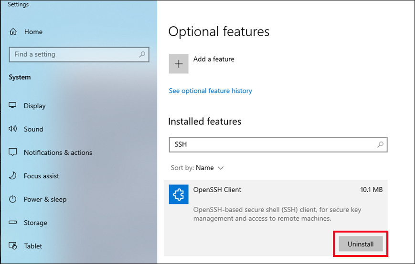Viewport: 415px width, 264px height.
Task: Click the Focus assist moon icon
Action: (x=13, y=175)
